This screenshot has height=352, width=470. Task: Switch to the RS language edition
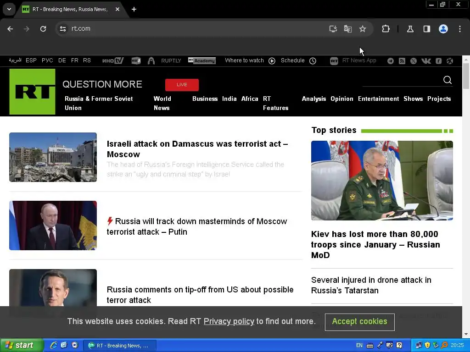coord(87,60)
